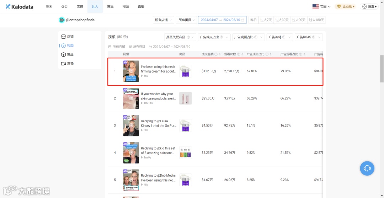Open the 直播 top navigation tab

coord(141,7)
